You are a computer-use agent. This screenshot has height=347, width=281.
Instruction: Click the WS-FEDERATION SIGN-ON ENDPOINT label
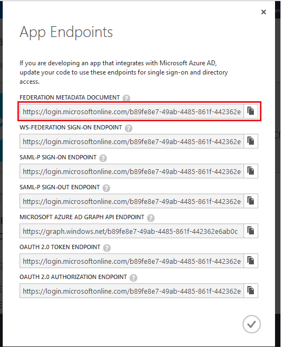pyautogui.click(x=71, y=127)
